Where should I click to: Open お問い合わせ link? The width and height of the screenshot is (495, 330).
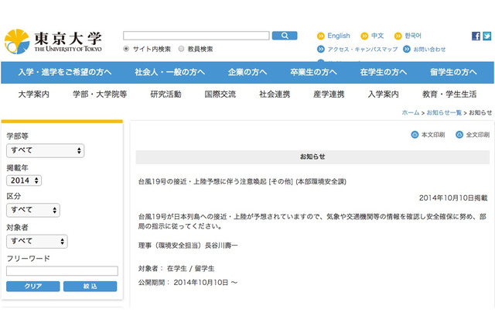[x=430, y=50]
